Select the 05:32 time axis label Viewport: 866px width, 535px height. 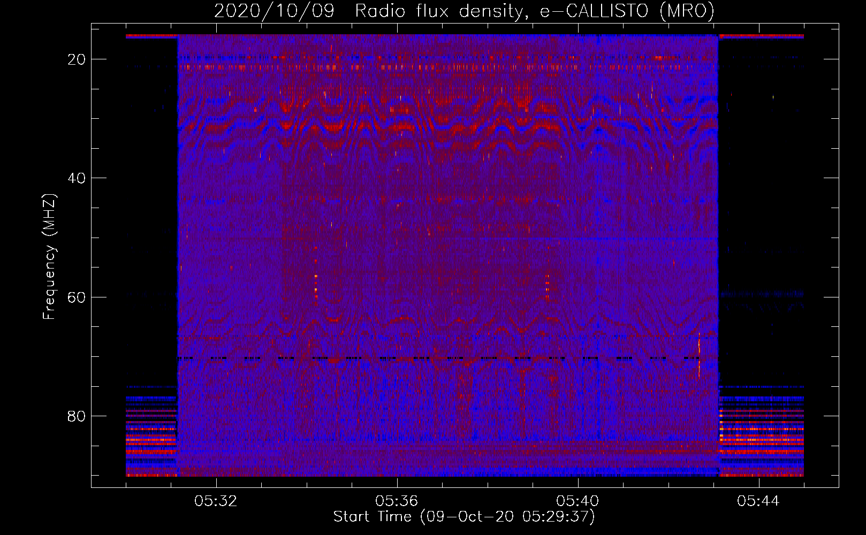click(x=216, y=501)
